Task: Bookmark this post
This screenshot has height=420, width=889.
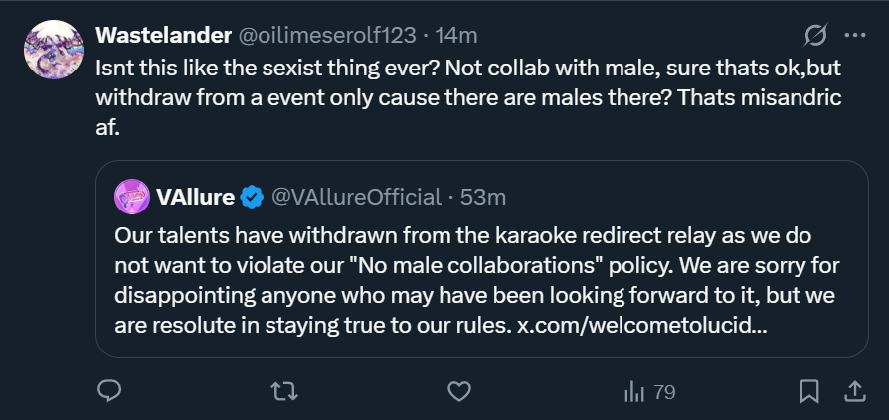Action: [x=809, y=391]
